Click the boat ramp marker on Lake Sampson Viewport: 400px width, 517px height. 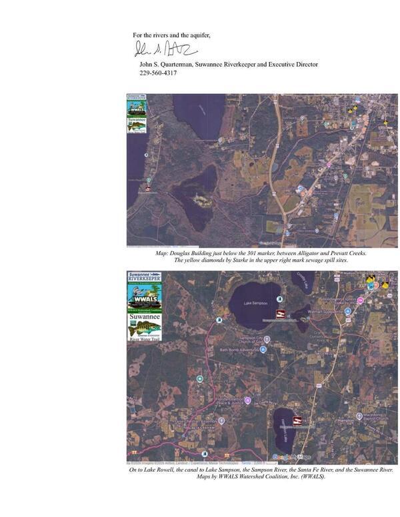click(281, 314)
